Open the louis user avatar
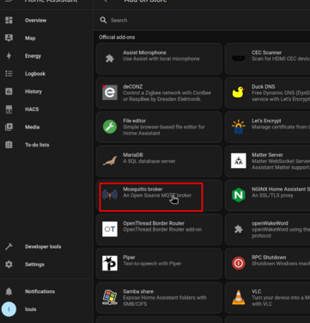310x323 pixels. click(x=9, y=309)
